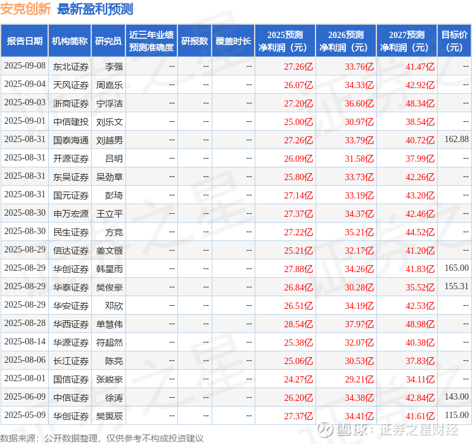Select the 长江证券 institution cell
Image resolution: width=472 pixels, height=444 pixels.
tap(71, 361)
